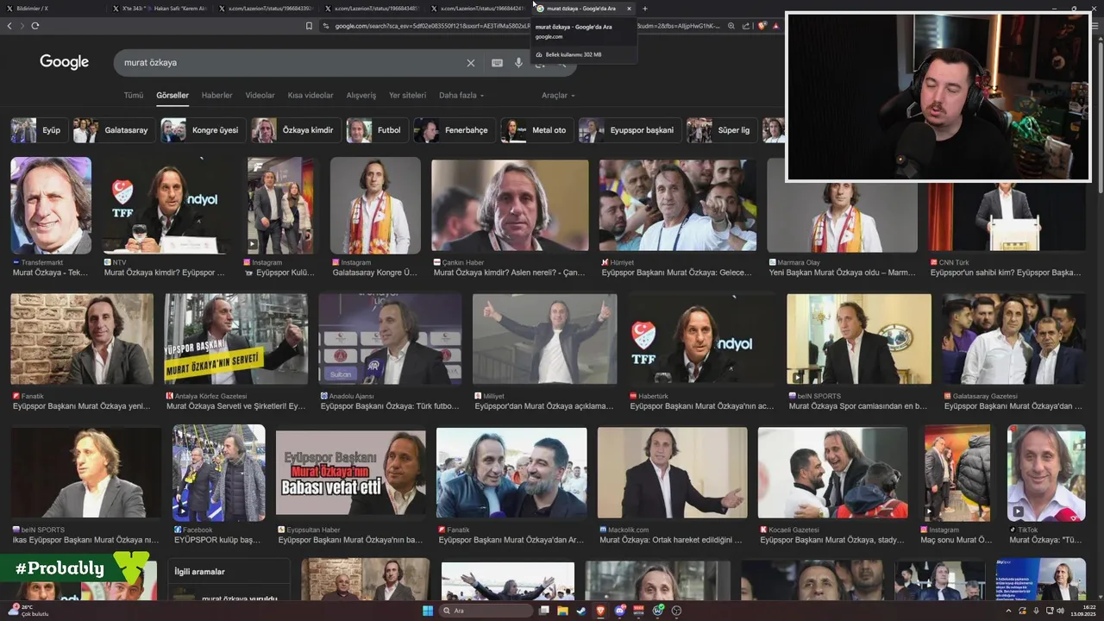Open the Transfermarkt image result
Viewport: 1104px width, 621px height.
click(x=51, y=205)
